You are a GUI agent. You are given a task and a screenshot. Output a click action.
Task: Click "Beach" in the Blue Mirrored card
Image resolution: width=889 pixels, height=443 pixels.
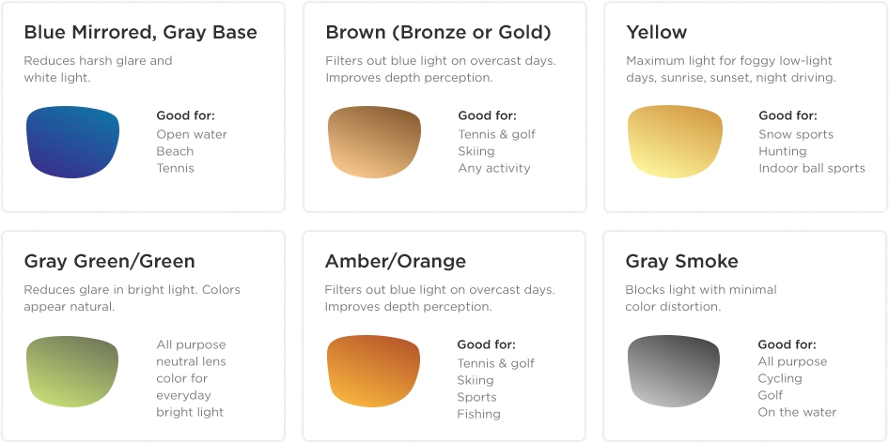tap(175, 151)
